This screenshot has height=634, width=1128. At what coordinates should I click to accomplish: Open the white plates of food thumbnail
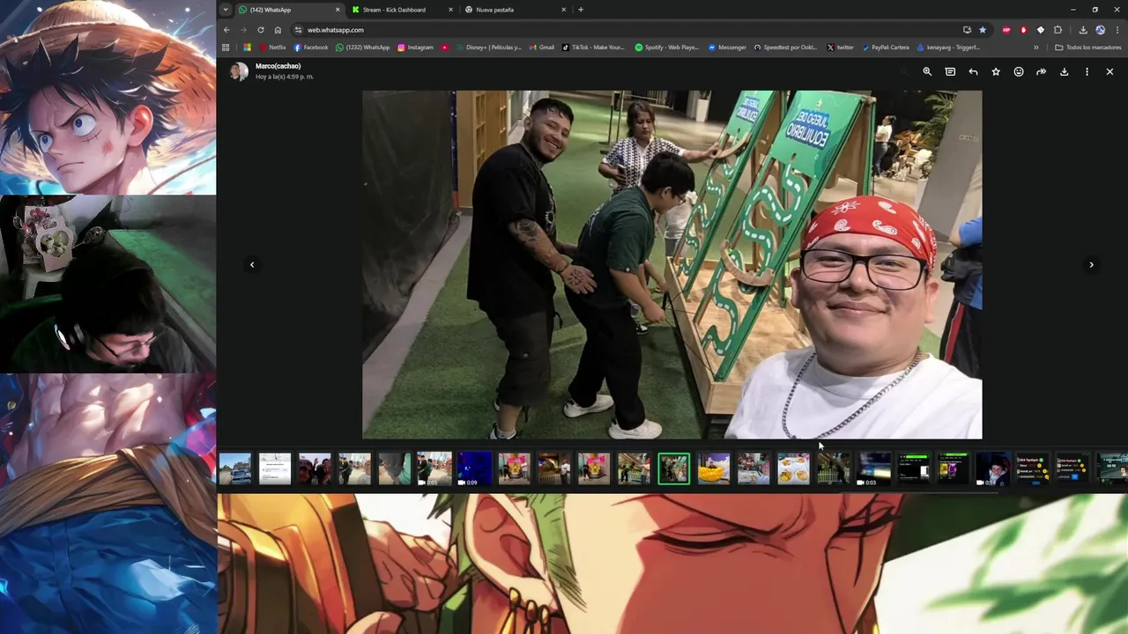click(793, 468)
